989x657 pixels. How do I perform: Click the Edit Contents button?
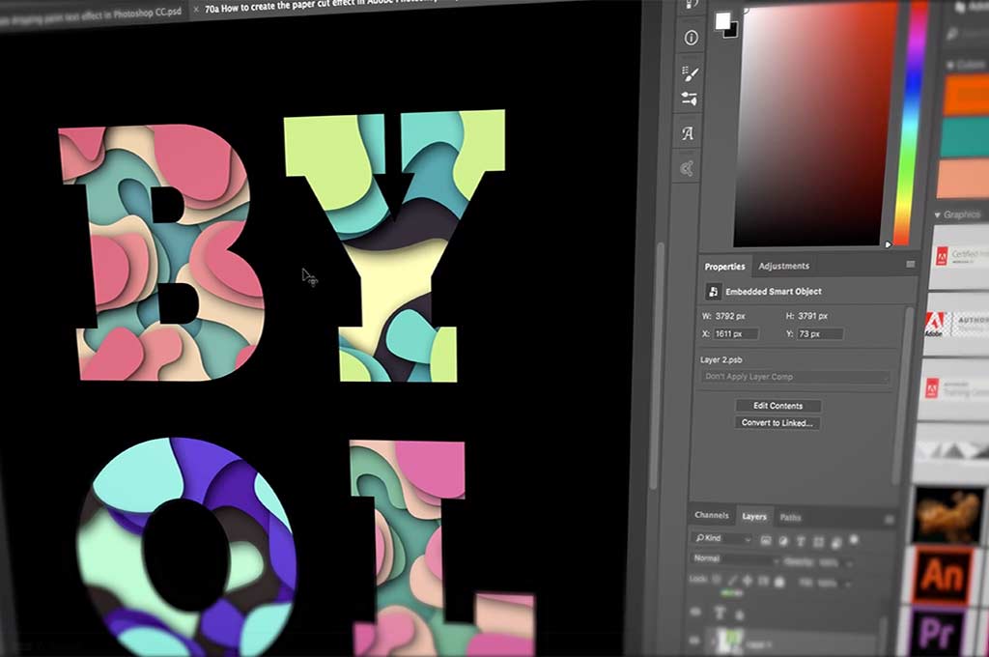(778, 406)
